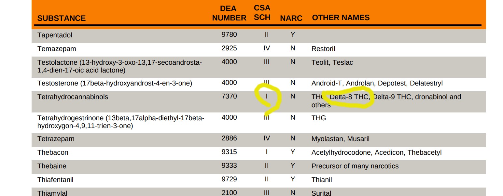Click the circled schedule I value
This screenshot has height=196, width=503.
(x=267, y=96)
